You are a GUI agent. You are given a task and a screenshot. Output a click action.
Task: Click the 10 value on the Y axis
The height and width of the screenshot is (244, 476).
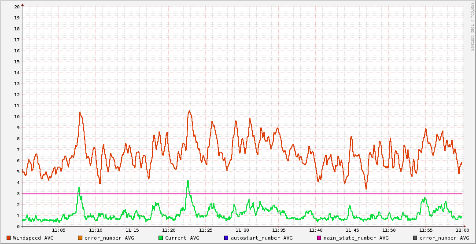[x=17, y=117]
